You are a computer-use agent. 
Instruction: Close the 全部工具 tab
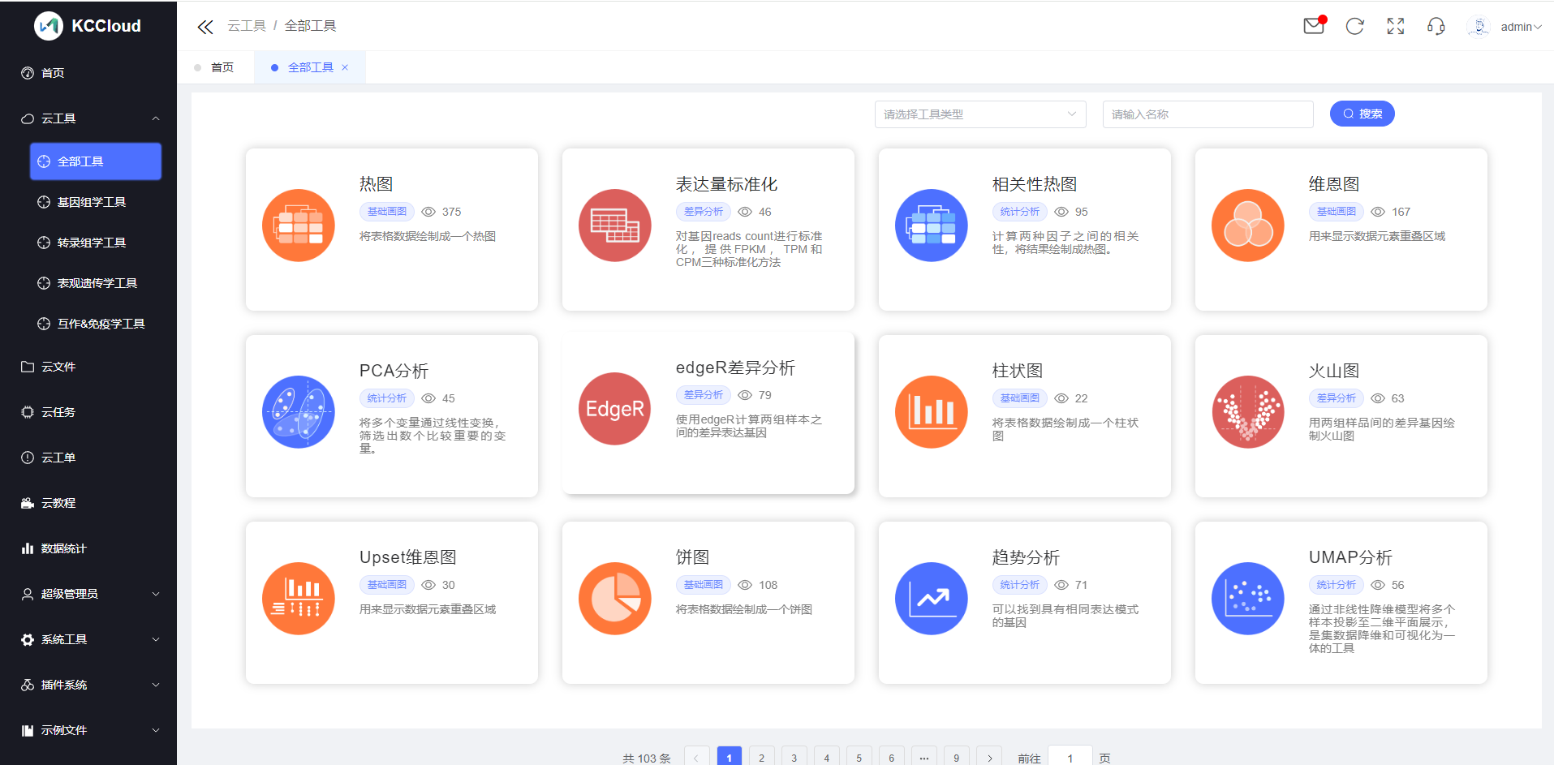345,67
